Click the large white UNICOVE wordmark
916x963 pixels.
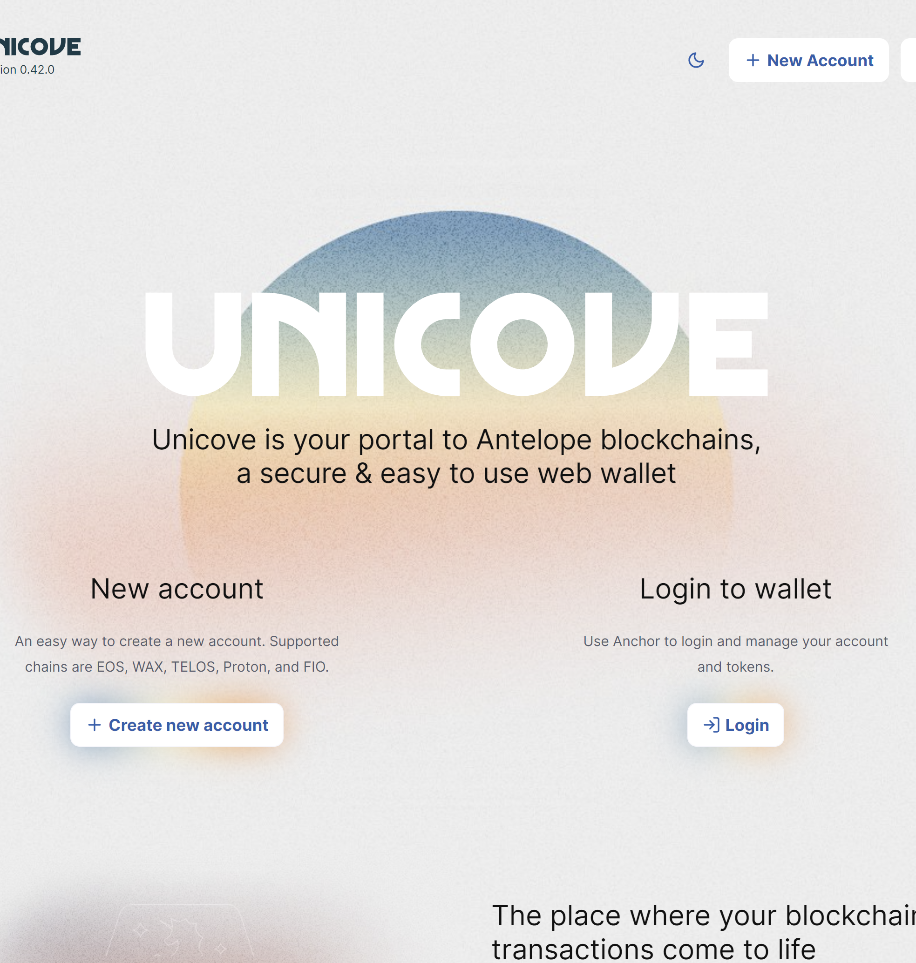(456, 344)
